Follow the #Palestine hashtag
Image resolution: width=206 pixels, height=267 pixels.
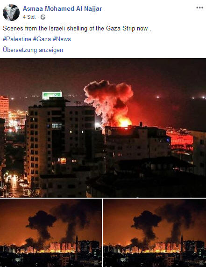coord(17,39)
